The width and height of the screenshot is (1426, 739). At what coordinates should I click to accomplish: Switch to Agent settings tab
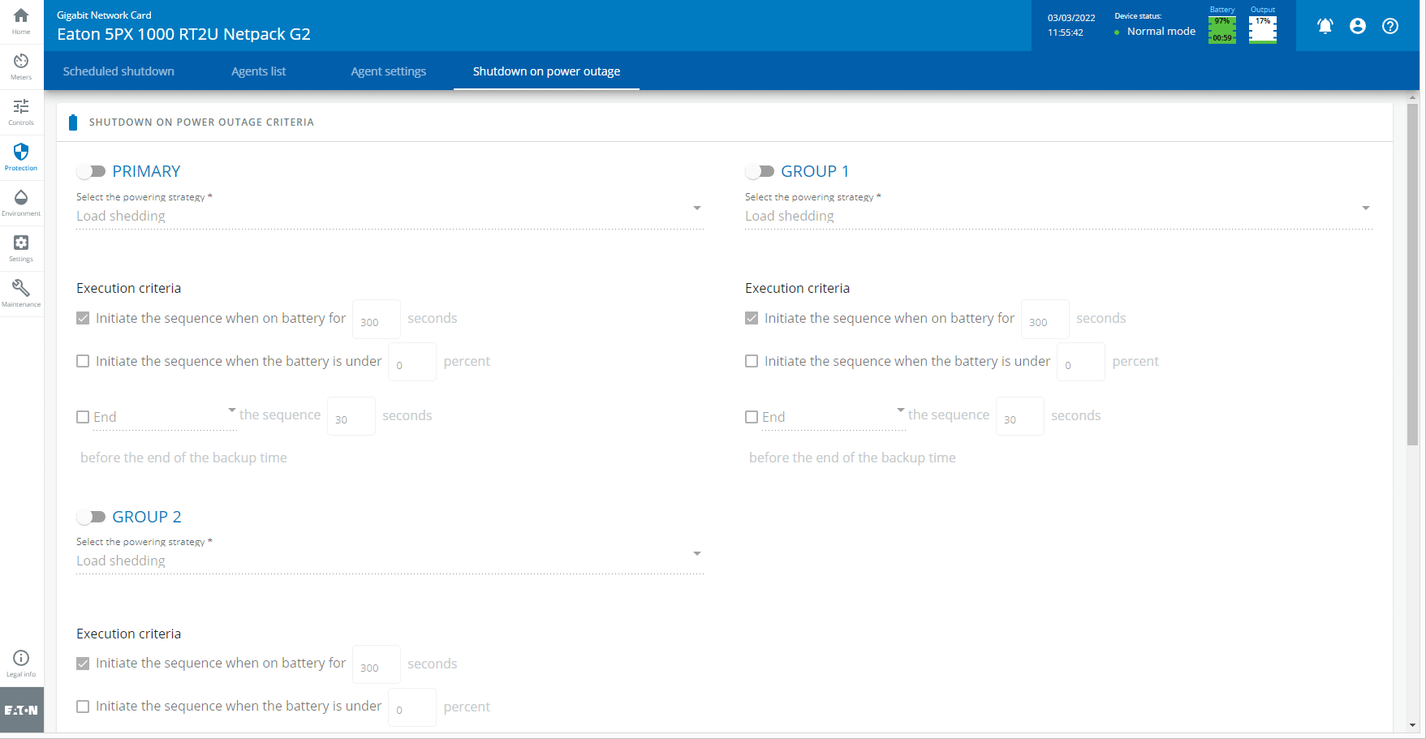pyautogui.click(x=389, y=71)
